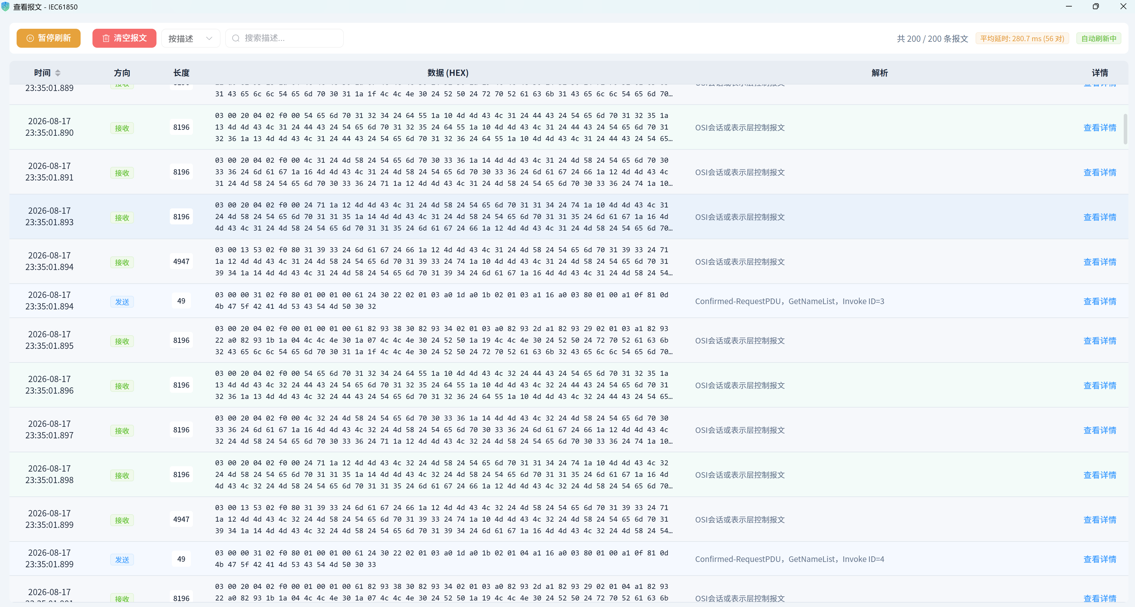Click the 接收 tag at 23:35:01.893
Viewport: 1135px width, 607px height.
122,217
